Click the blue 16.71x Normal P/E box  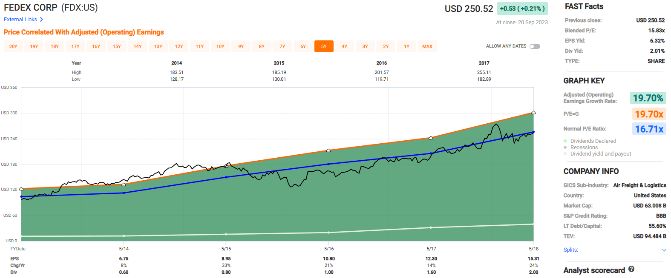(x=649, y=129)
